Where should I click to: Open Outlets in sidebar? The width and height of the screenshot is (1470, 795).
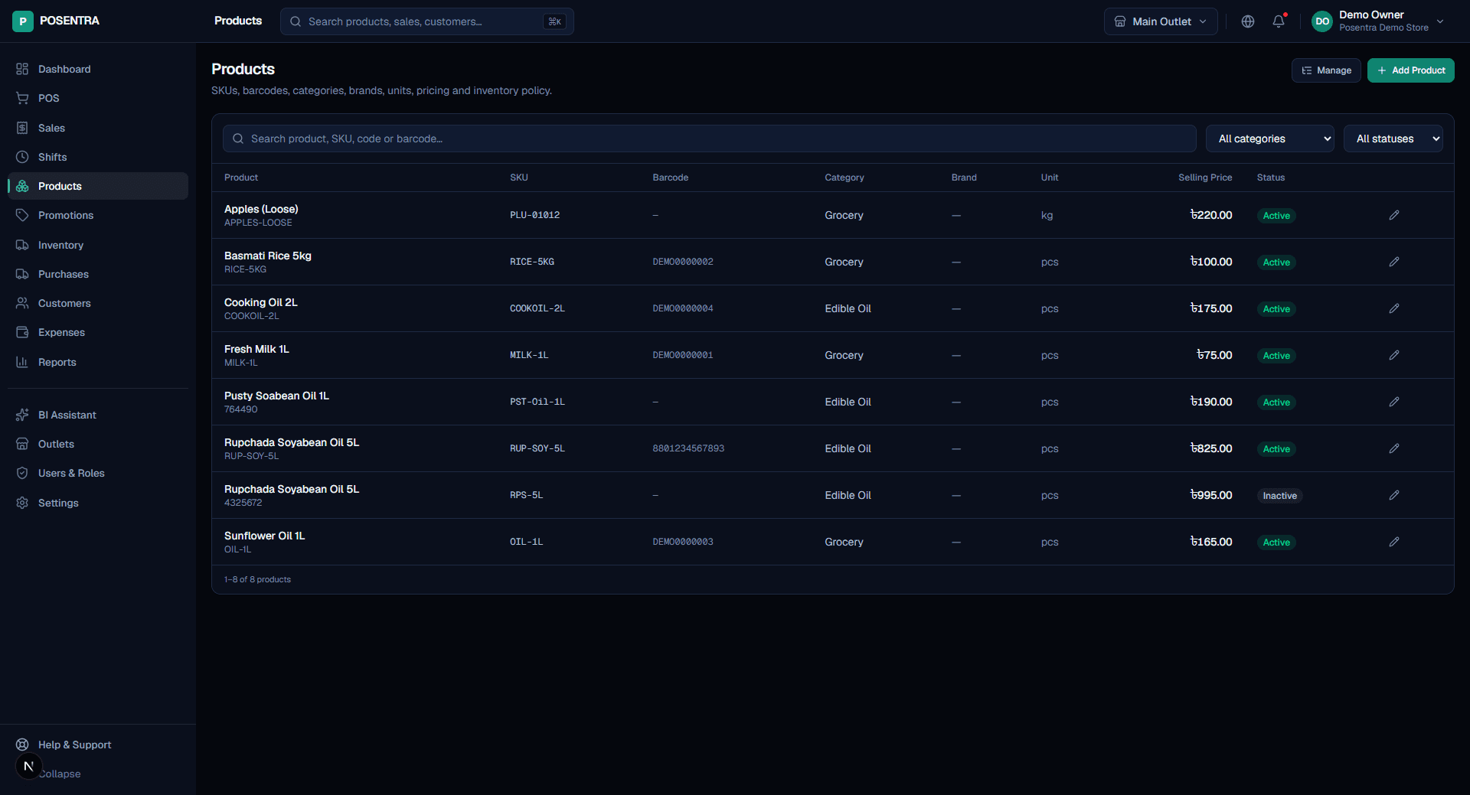(x=98, y=444)
